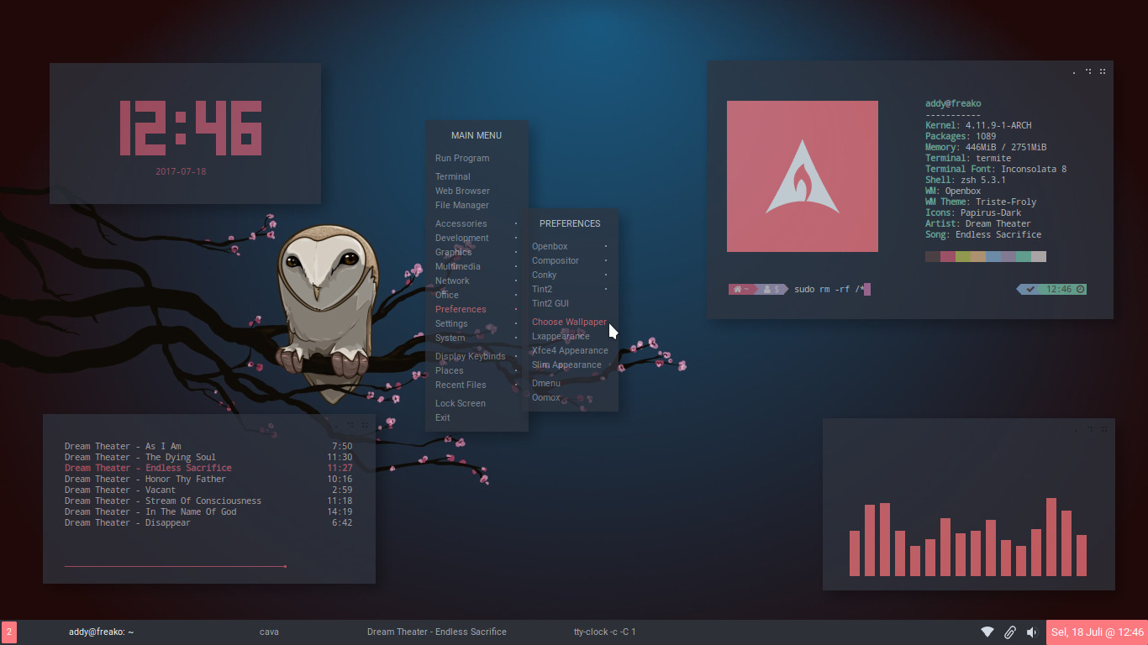The image size is (1148, 645).
Task: Select song row Stream Of Consciousness
Action: tap(208, 501)
